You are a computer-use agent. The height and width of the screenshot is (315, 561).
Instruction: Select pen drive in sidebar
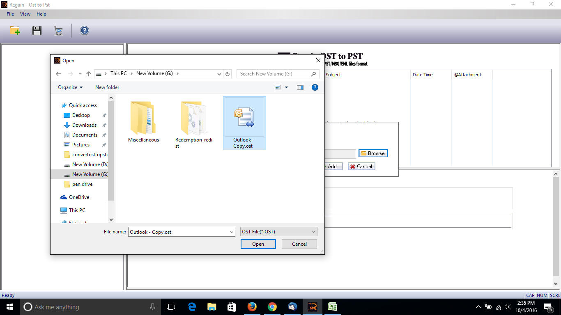(x=82, y=184)
